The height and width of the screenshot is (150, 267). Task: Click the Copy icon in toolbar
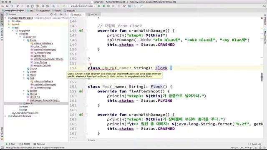coord(33,6)
